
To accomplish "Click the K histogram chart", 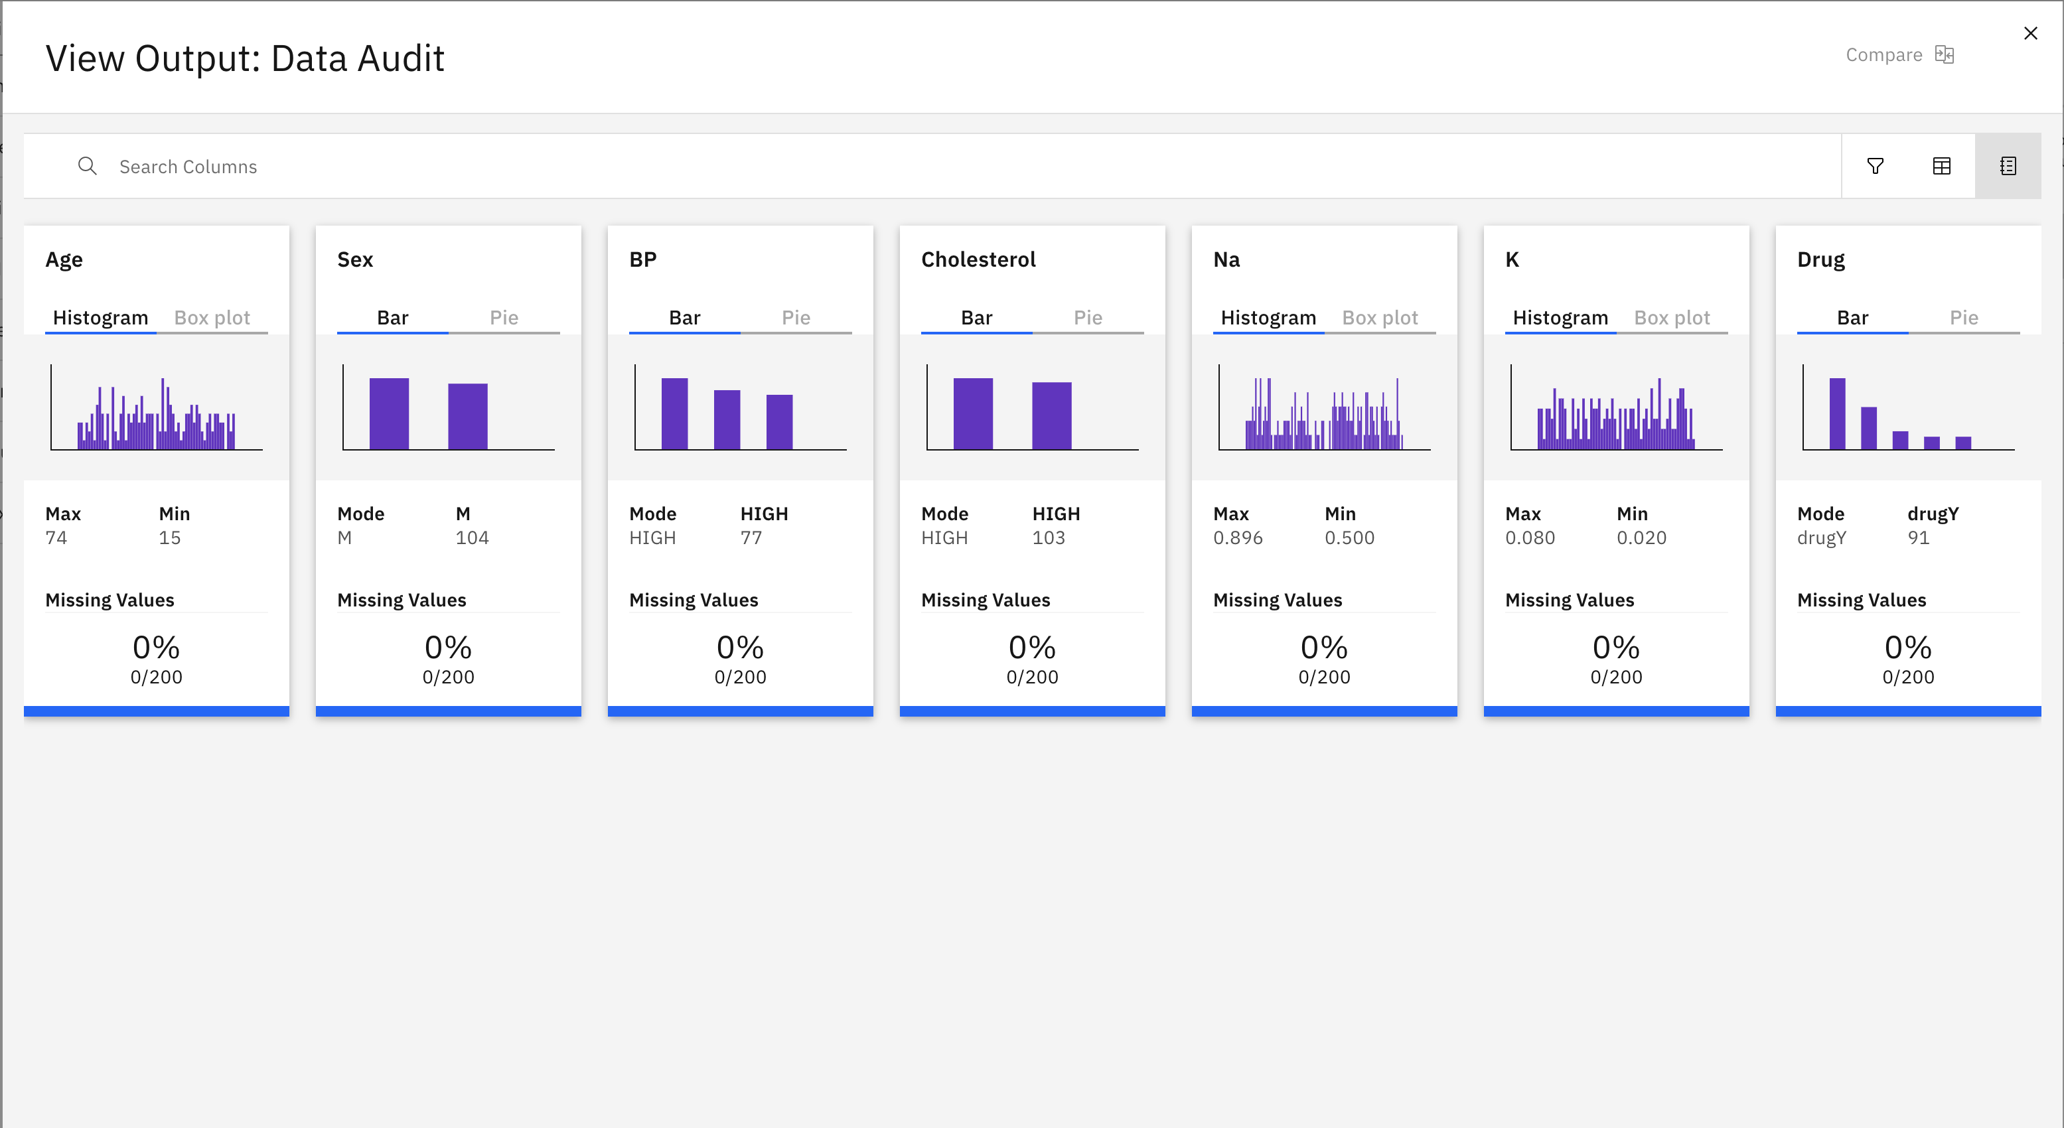I will 1616,407.
